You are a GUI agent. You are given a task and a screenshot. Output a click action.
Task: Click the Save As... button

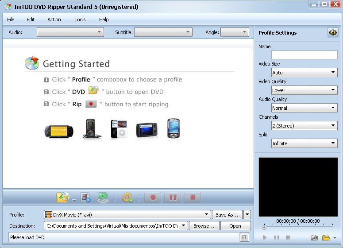pos(227,215)
